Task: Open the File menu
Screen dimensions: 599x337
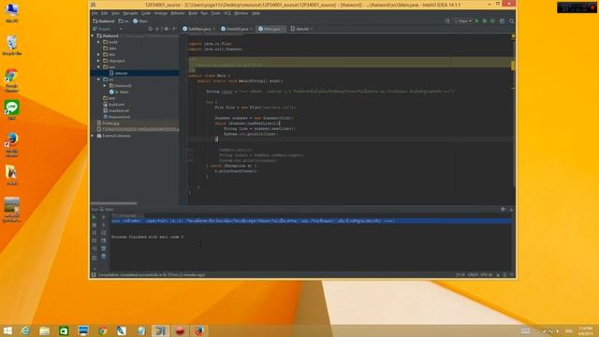Action: pos(95,13)
